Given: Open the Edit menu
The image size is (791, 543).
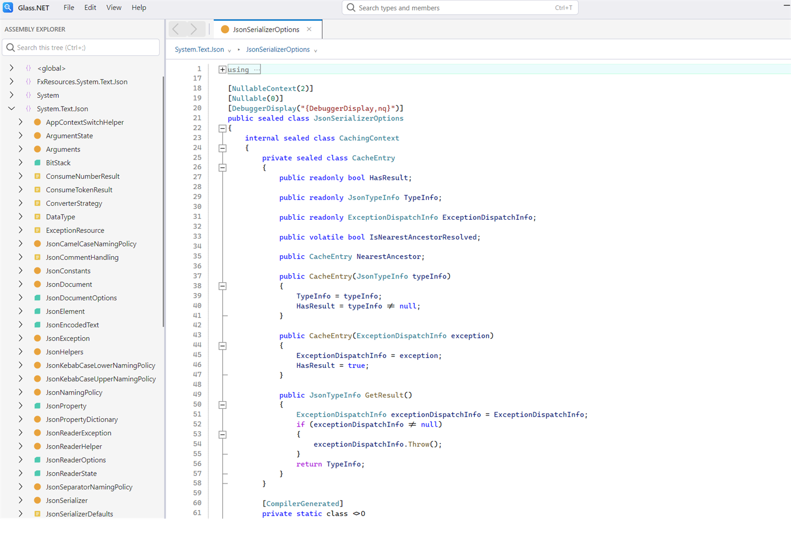Looking at the screenshot, I should click(90, 8).
